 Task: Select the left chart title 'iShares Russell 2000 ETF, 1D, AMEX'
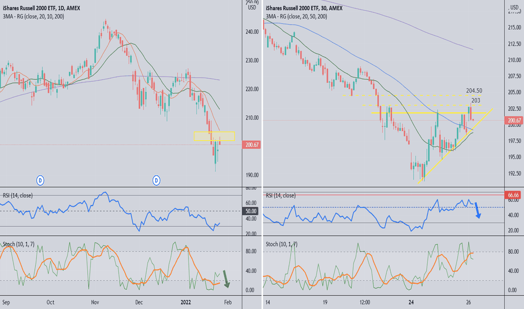tap(42, 8)
